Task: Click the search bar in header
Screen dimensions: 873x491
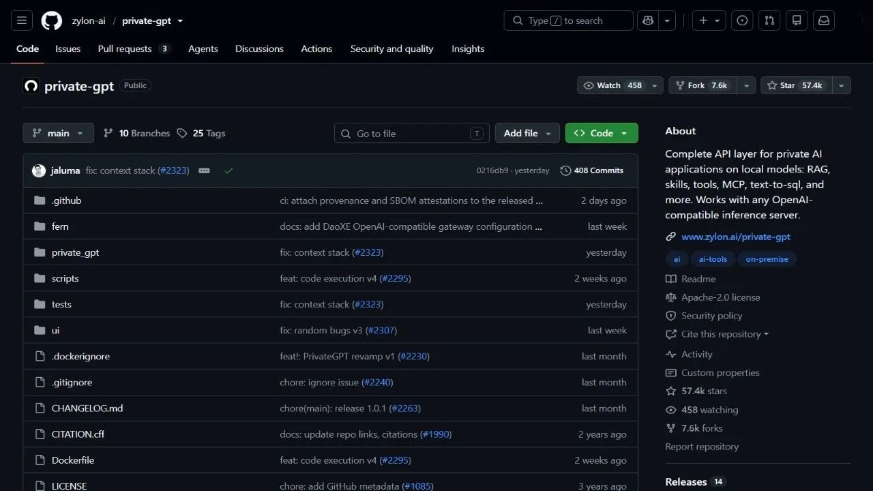Action: pos(568,20)
